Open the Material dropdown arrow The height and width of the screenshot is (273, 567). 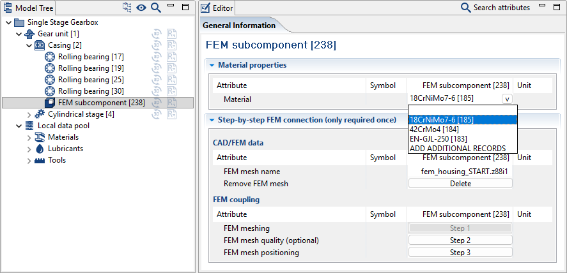506,99
